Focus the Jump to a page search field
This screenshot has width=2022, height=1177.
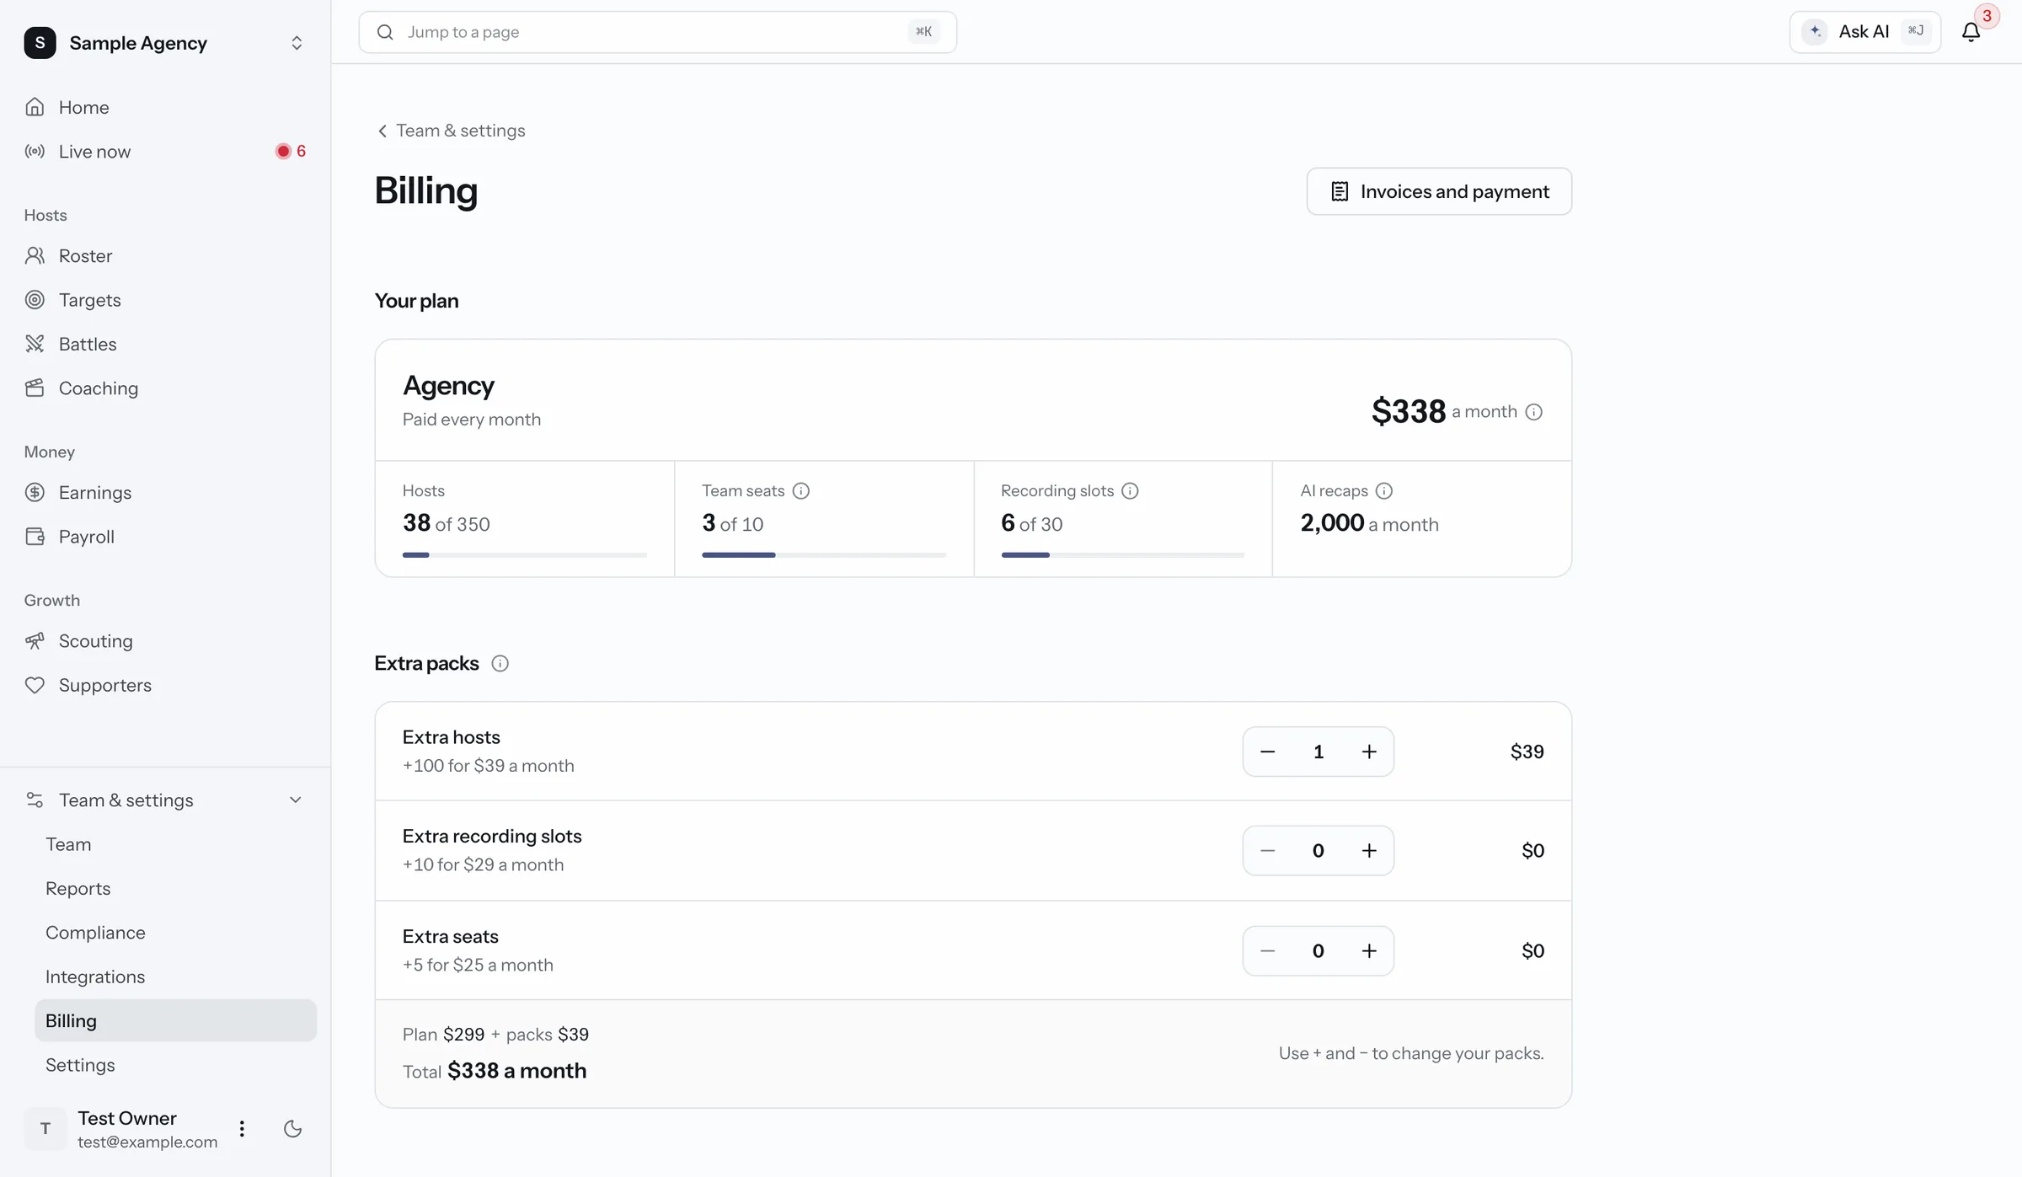657,32
